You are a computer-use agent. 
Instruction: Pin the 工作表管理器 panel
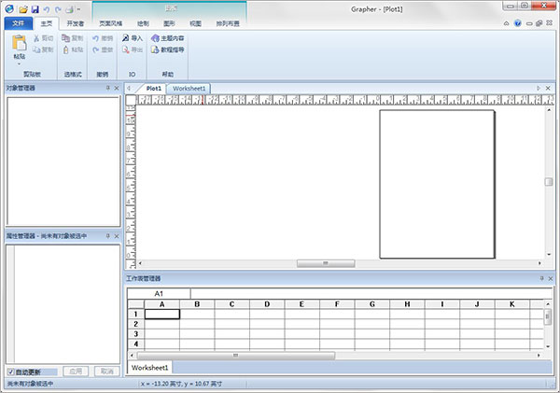(540, 278)
